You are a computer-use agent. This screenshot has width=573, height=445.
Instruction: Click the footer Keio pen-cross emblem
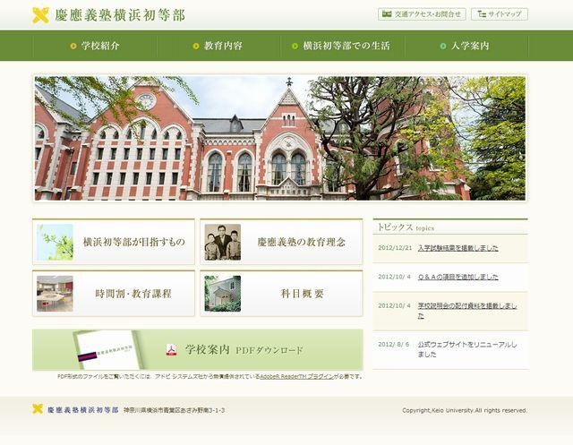(38, 409)
